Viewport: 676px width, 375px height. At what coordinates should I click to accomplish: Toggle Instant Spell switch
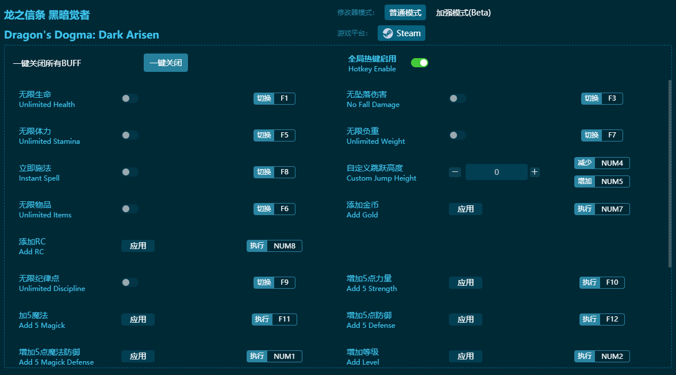[x=130, y=172]
